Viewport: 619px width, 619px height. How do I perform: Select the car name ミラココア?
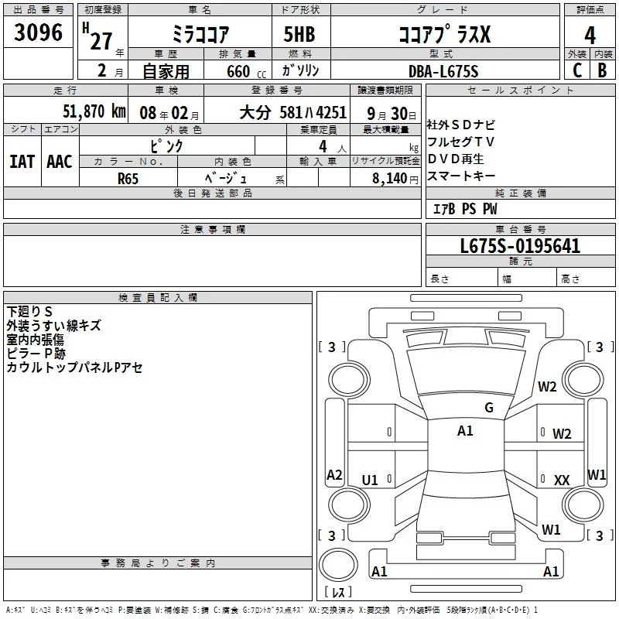[x=200, y=34]
